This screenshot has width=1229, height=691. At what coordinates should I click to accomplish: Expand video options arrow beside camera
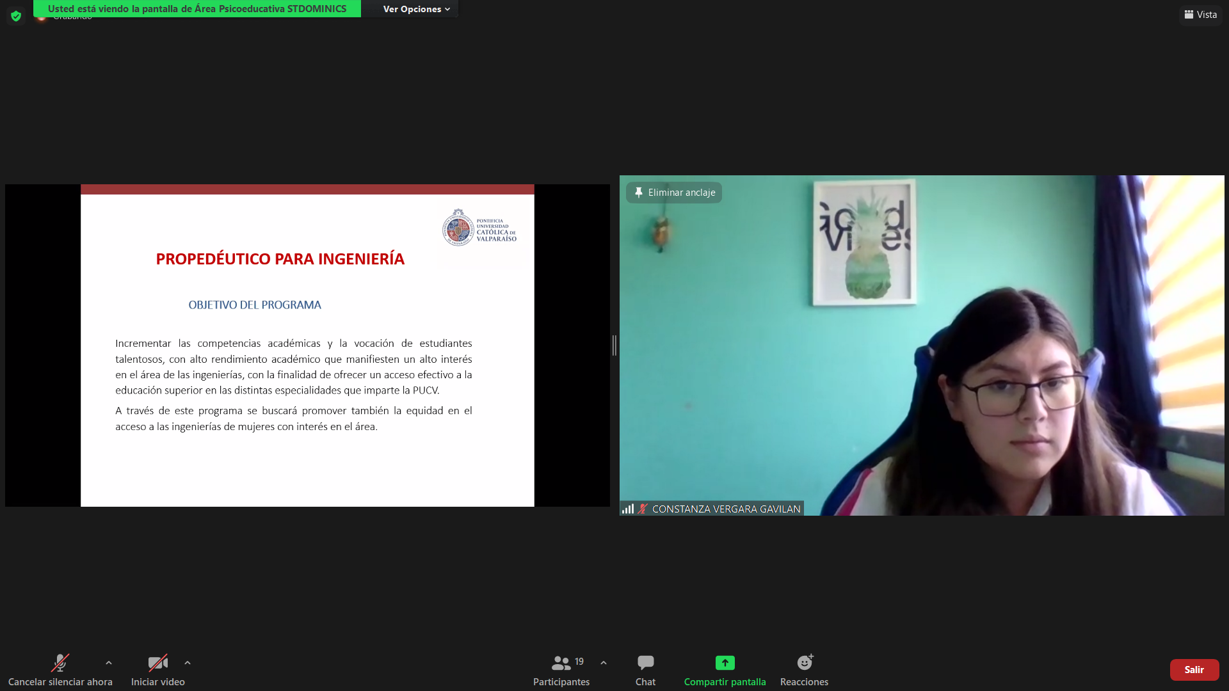coord(188,663)
